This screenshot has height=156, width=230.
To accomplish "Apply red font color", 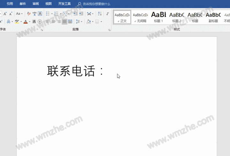I will [x=26, y=21].
